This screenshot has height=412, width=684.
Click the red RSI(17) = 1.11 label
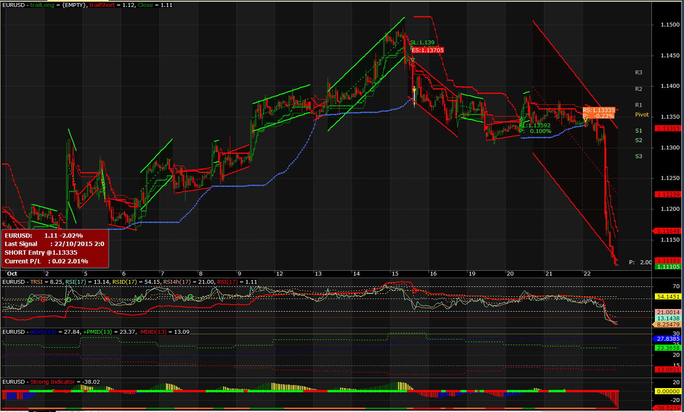pos(237,282)
